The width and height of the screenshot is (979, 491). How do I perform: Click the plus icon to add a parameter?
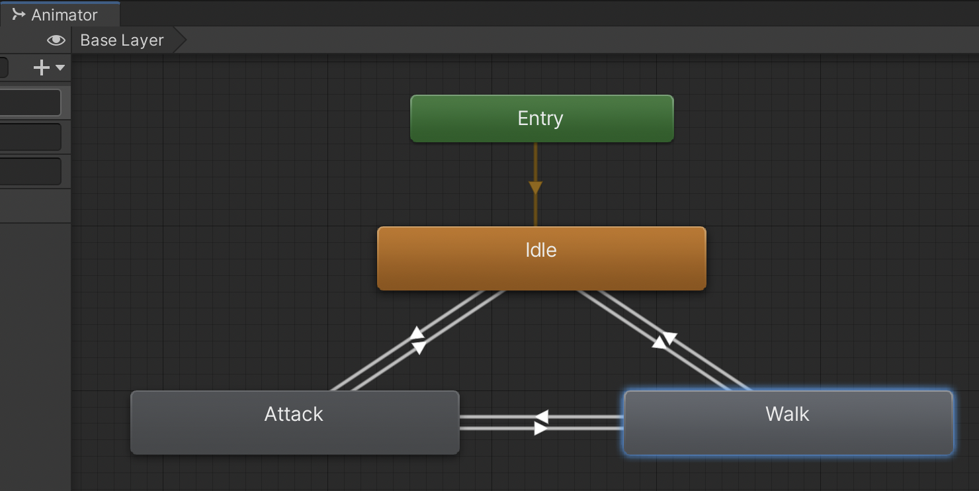(x=41, y=67)
